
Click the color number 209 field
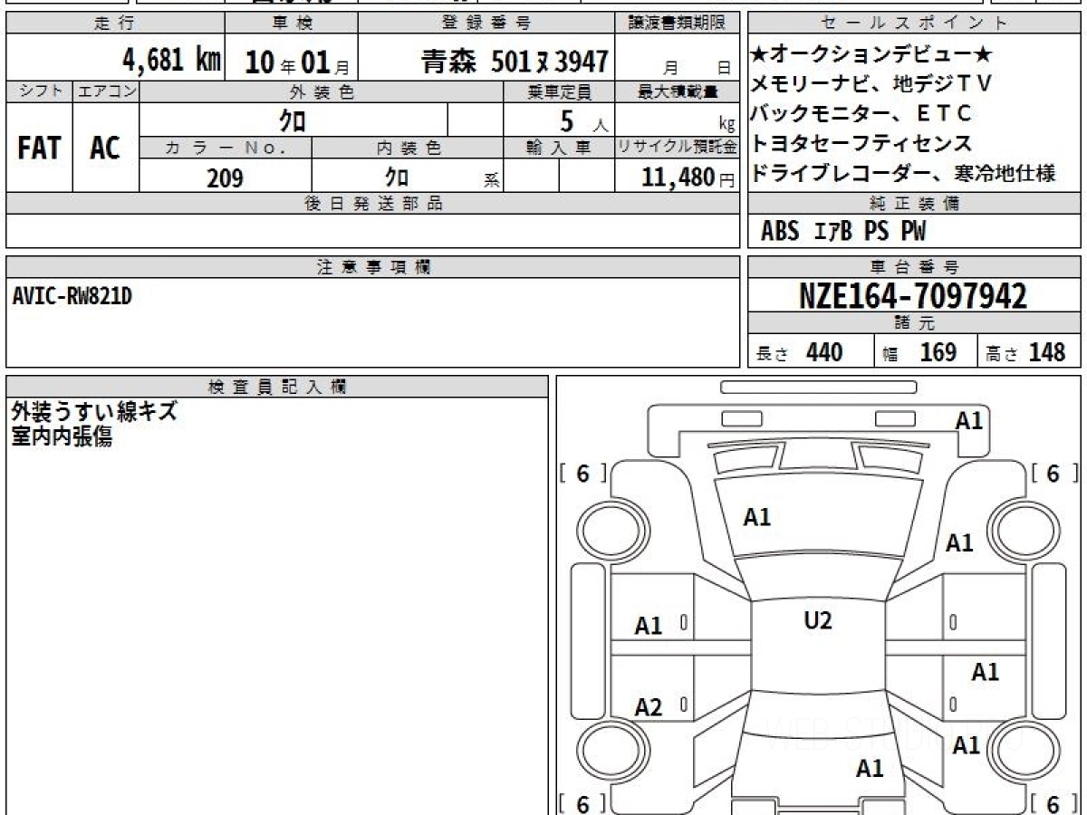225,177
